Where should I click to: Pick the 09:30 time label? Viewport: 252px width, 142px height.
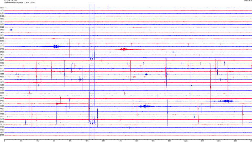point(2,60)
